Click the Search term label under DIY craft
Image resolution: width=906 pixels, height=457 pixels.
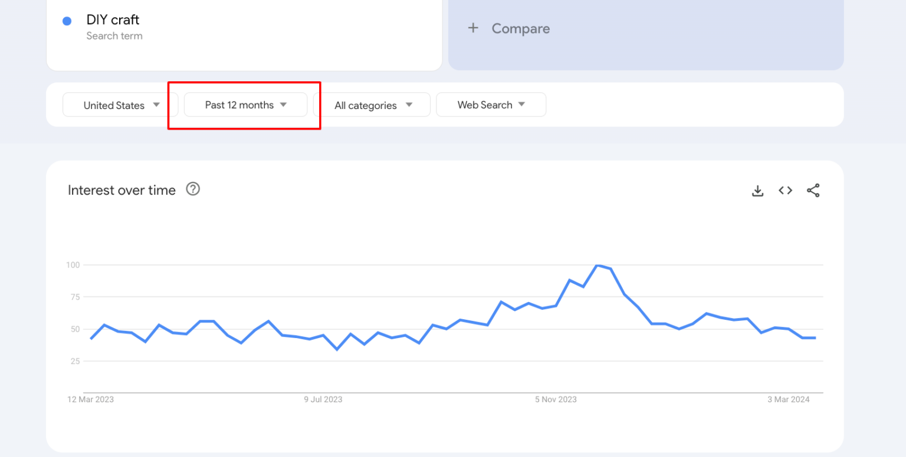coord(114,36)
